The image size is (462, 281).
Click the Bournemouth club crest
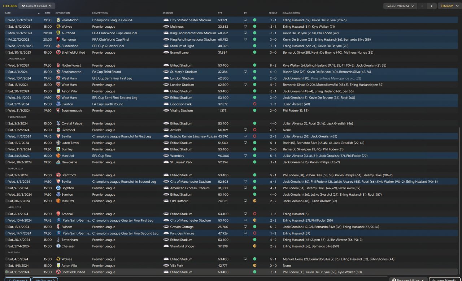point(58,111)
